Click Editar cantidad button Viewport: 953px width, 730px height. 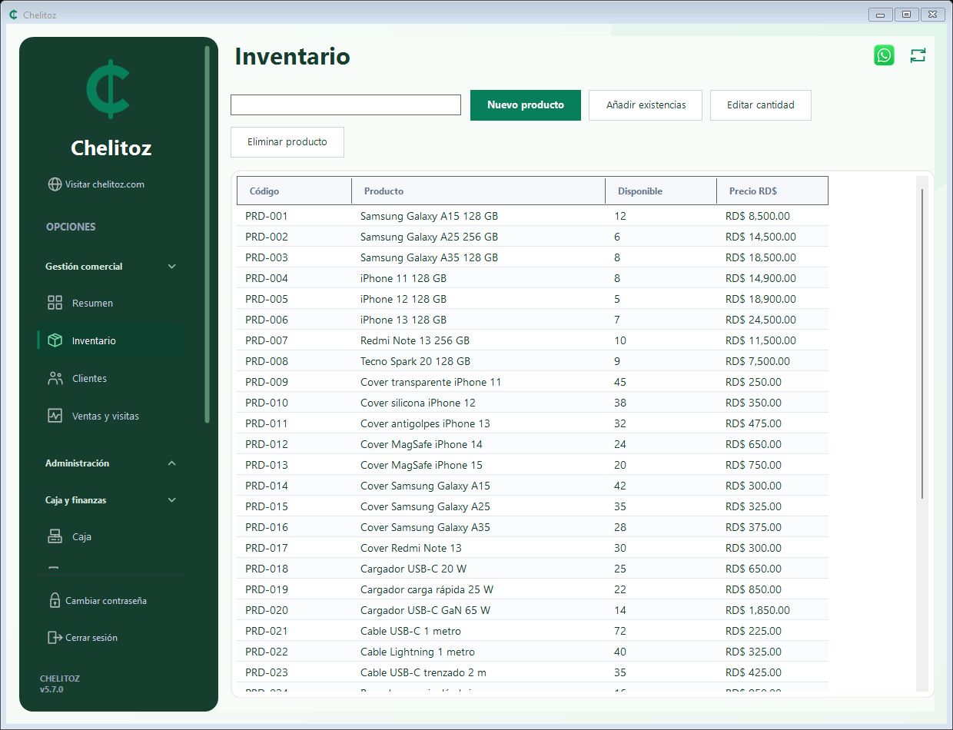pos(761,105)
